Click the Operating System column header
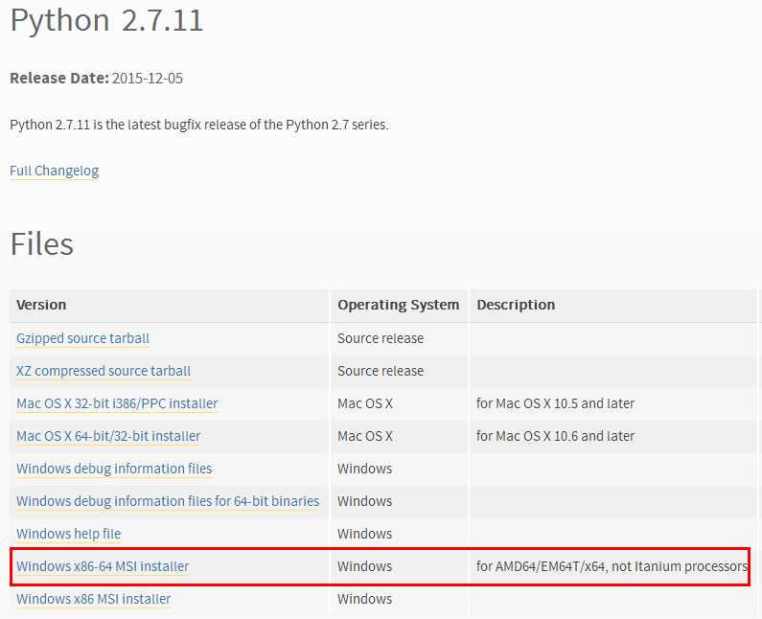The image size is (762, 619). tap(399, 305)
